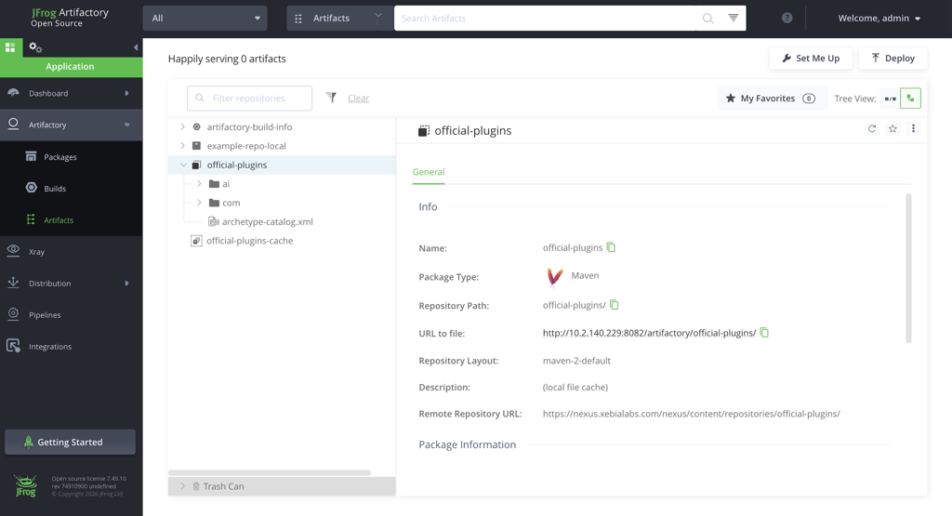Copy the URL to file value
The width and height of the screenshot is (952, 516).
click(x=764, y=333)
